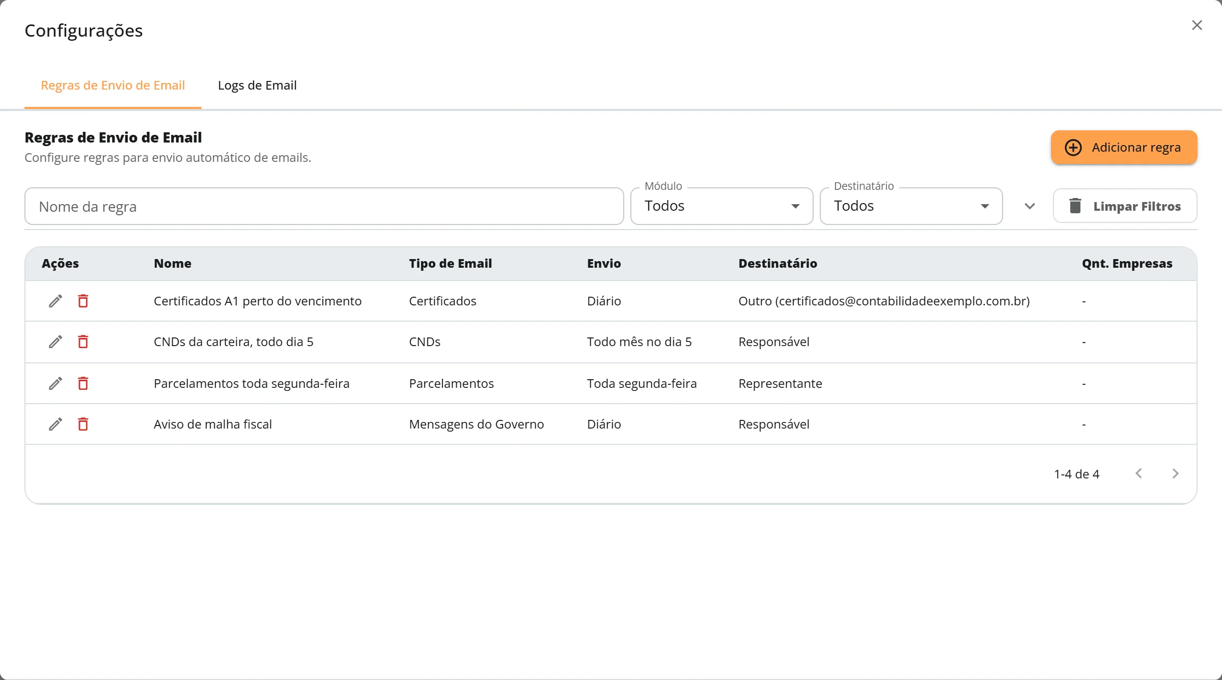
Task: Click the Nome column header
Action: (173, 264)
